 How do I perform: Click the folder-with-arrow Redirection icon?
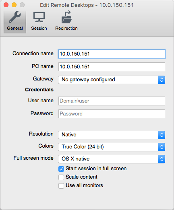(x=66, y=17)
